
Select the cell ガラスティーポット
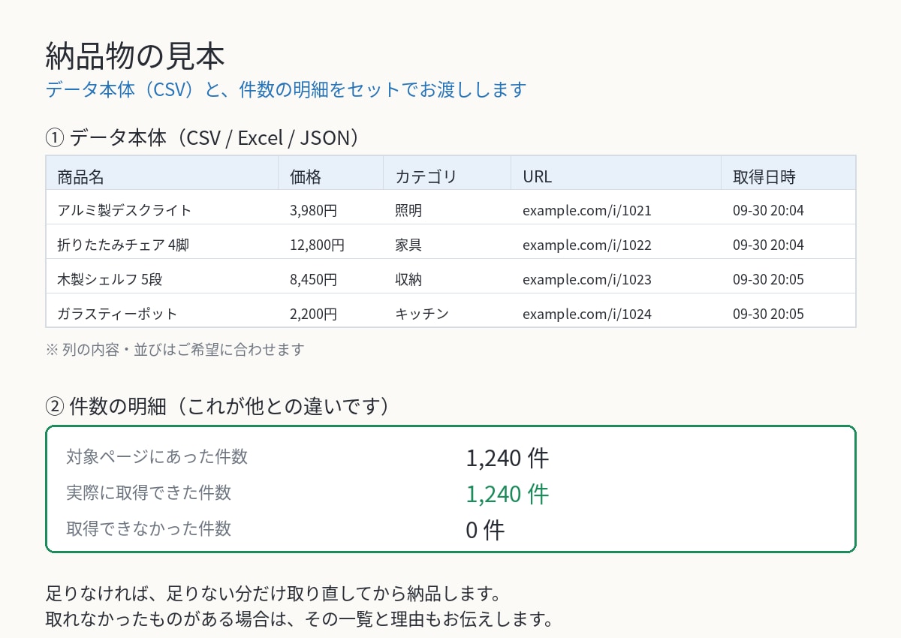pos(118,314)
